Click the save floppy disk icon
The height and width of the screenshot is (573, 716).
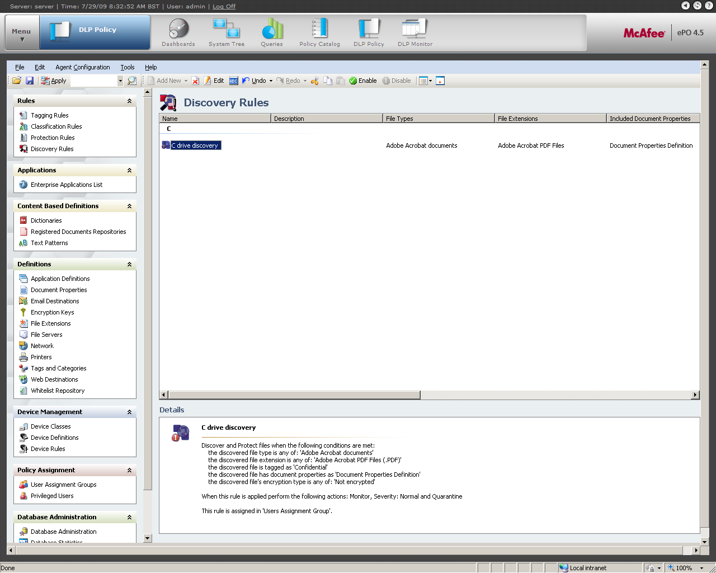[x=30, y=81]
